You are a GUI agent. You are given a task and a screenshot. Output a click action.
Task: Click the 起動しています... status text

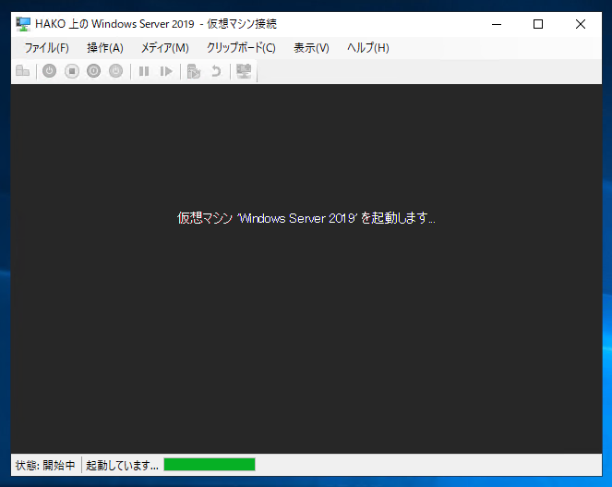(x=122, y=465)
